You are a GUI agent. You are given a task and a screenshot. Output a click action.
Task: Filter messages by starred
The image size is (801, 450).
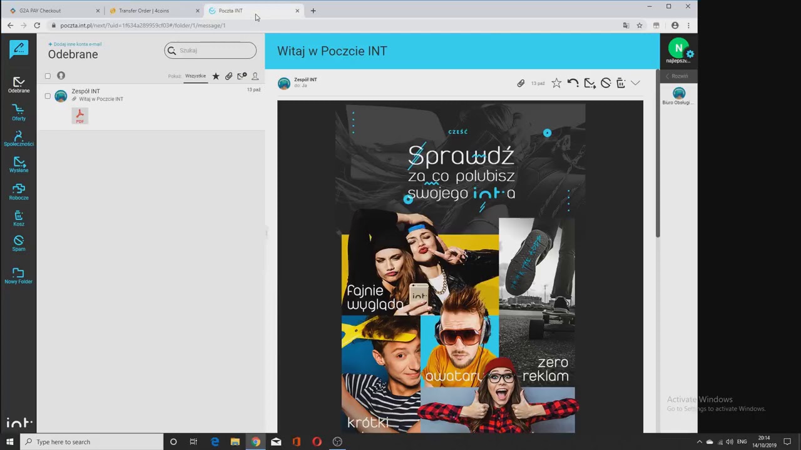(x=216, y=76)
